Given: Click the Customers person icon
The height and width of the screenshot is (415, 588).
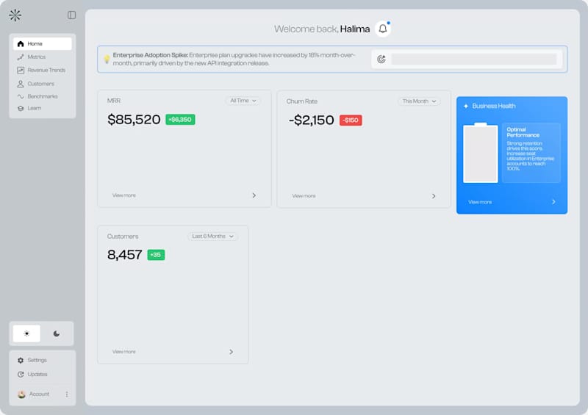Looking at the screenshot, I should pyautogui.click(x=21, y=84).
